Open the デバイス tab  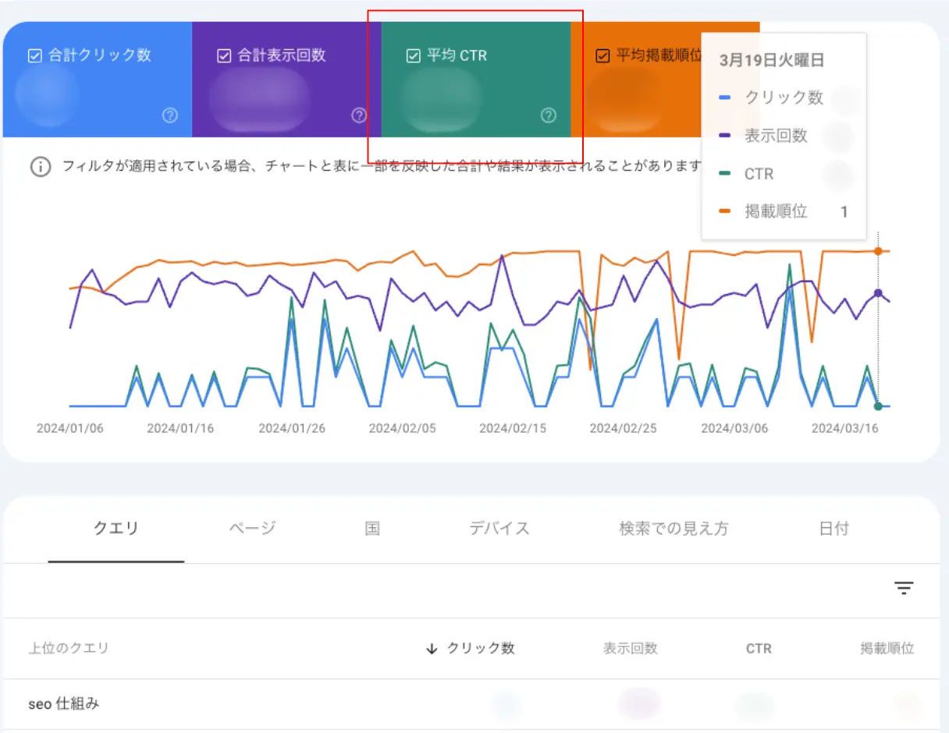(499, 528)
